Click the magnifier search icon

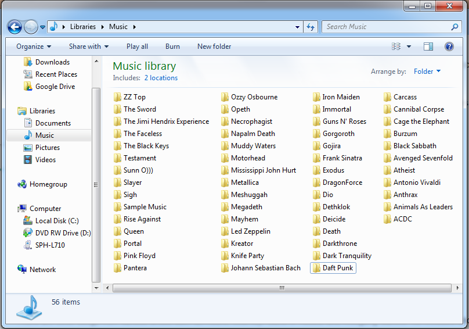pos(454,27)
